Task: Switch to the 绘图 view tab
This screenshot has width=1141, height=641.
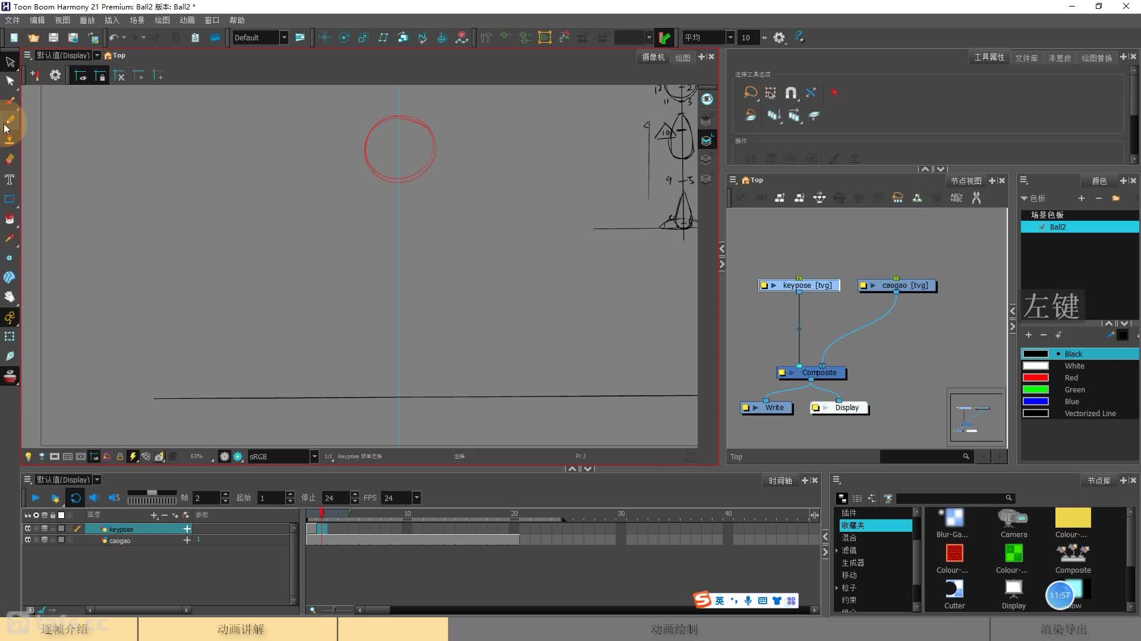Action: tap(683, 58)
